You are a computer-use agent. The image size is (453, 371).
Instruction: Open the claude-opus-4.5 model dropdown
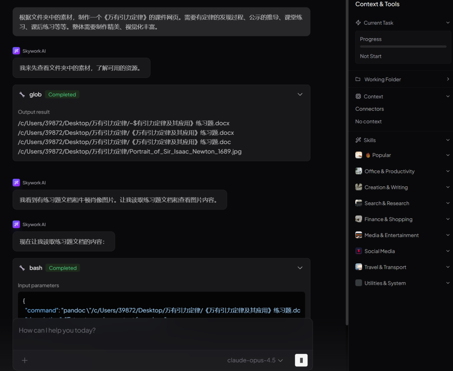click(x=255, y=360)
